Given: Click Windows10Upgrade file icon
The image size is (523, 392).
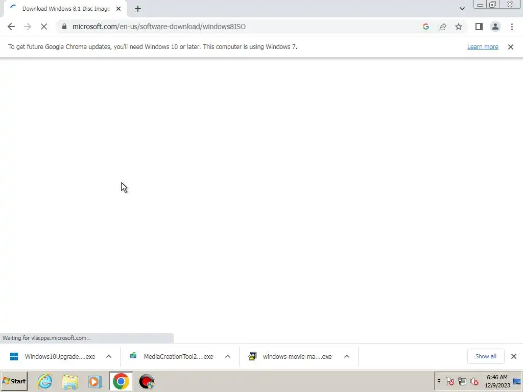Looking at the screenshot, I should (14, 356).
